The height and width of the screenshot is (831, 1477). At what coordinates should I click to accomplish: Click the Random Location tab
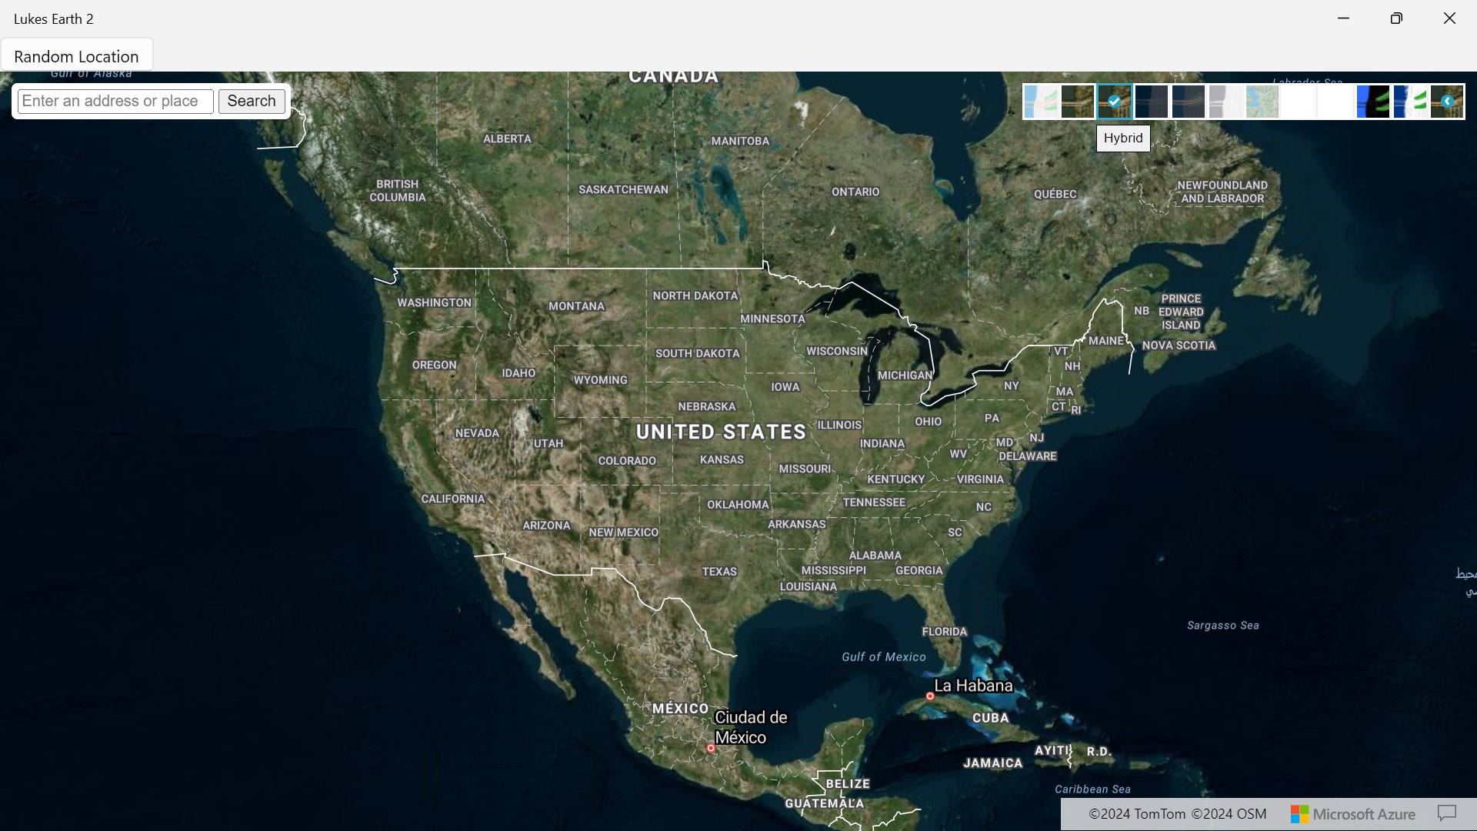point(76,56)
